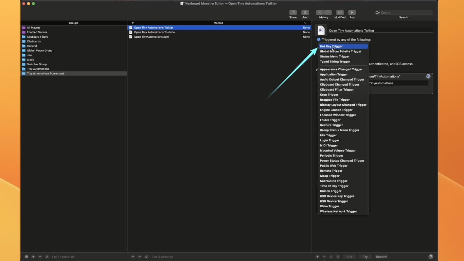Screen dimensions: 464x261
Task: Pick Periodic Trigger
Action: pos(343,156)
